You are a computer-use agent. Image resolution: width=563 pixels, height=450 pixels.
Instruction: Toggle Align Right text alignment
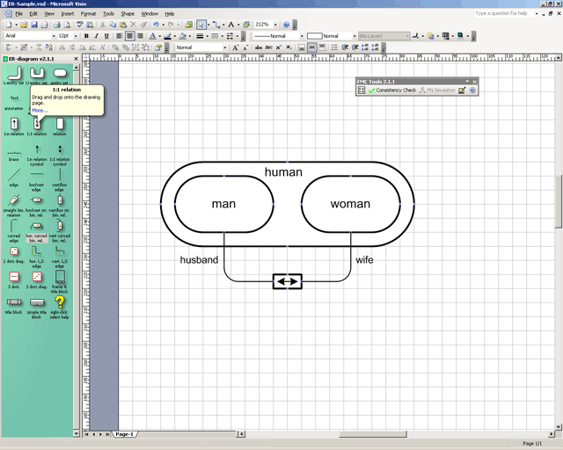coord(140,36)
